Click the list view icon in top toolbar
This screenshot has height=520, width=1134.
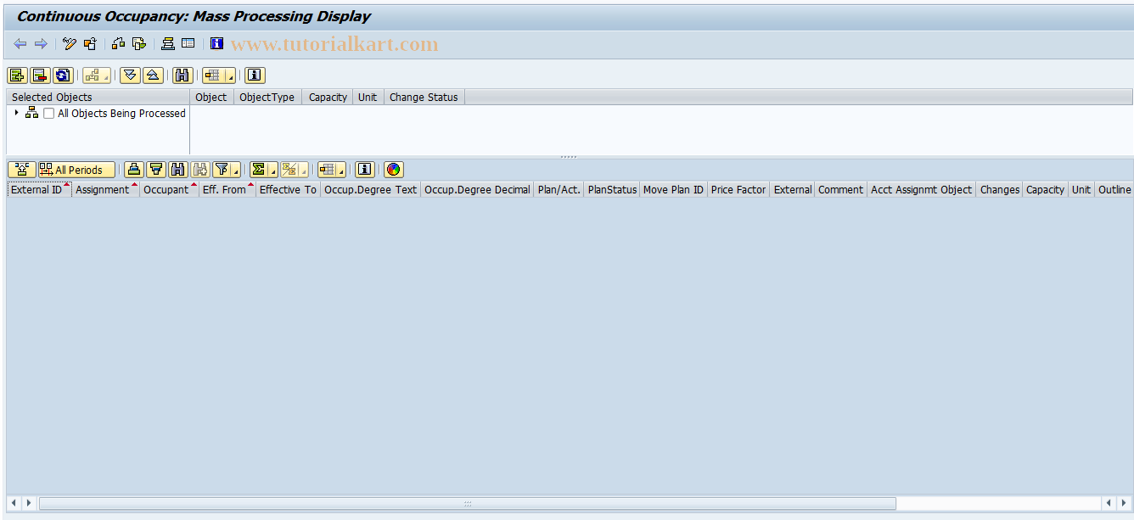[188, 44]
